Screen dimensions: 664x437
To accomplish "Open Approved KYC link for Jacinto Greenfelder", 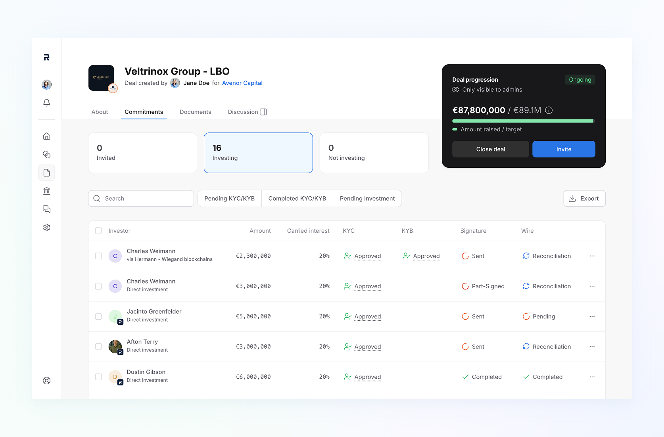I will click(368, 316).
